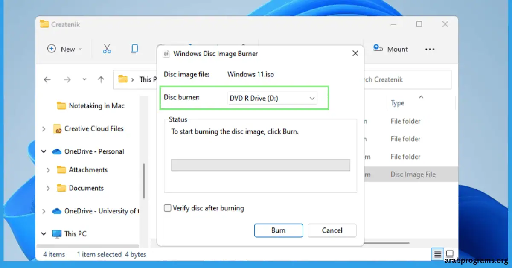Expand the OneDrive - University node

point(44,211)
